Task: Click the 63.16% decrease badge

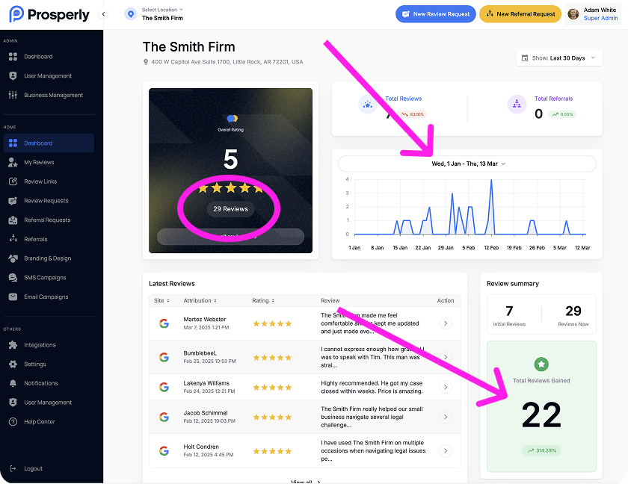Action: click(412, 114)
